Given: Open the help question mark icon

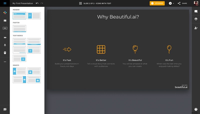Looking at the screenshot, I should point(196,109).
